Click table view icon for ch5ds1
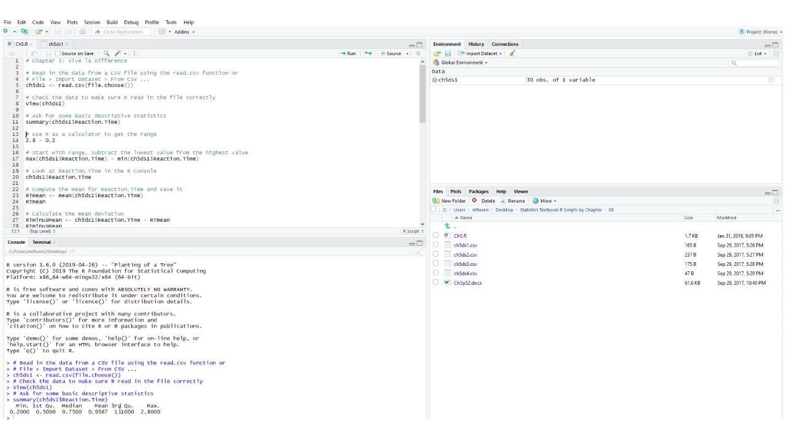785x441 pixels. click(x=772, y=80)
